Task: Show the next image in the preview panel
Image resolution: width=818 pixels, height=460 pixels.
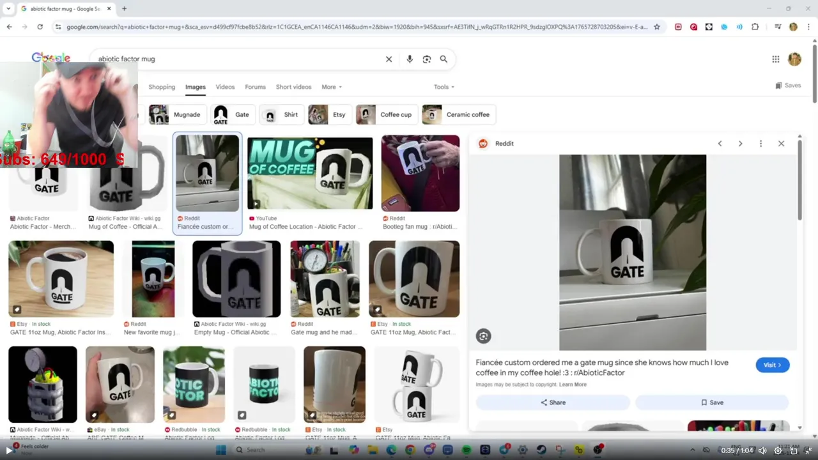Action: point(740,144)
